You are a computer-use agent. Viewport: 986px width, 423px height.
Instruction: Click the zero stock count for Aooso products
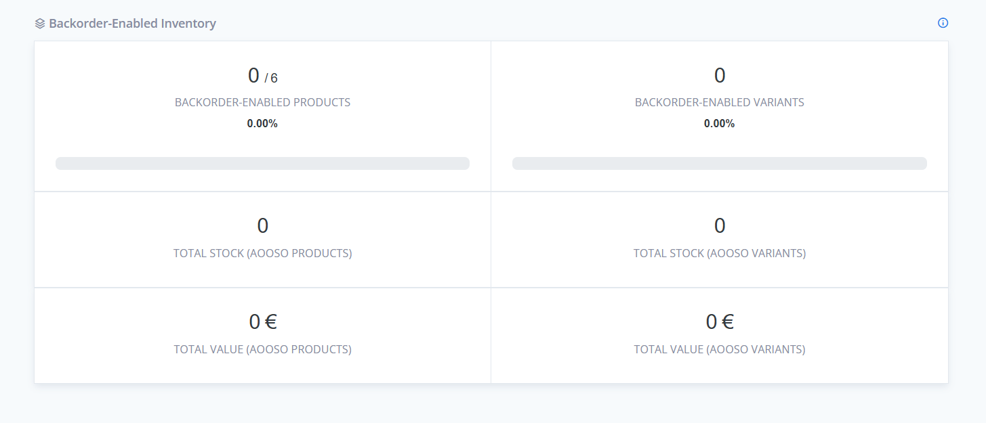pyautogui.click(x=262, y=225)
